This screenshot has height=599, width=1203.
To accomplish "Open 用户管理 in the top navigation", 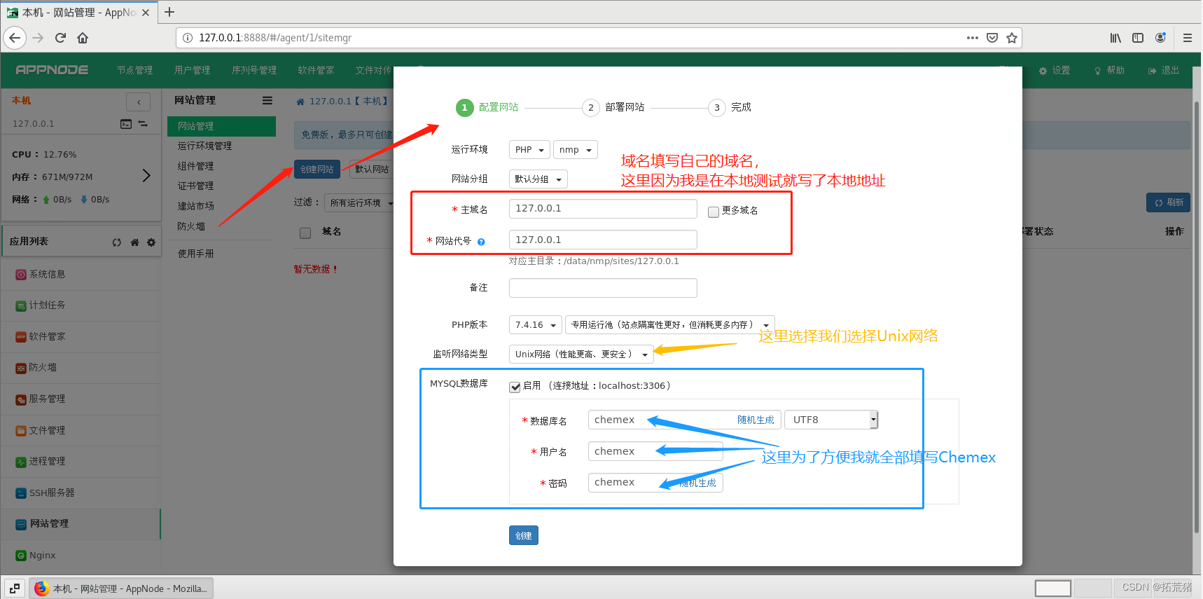I will pyautogui.click(x=192, y=70).
